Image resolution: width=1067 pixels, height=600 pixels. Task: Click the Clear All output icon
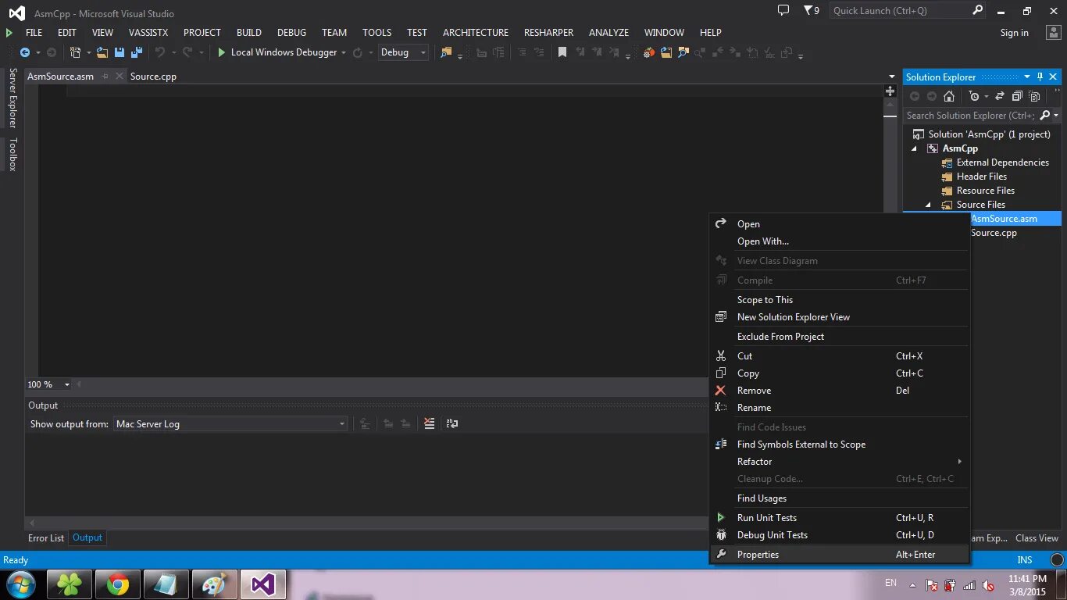click(429, 423)
